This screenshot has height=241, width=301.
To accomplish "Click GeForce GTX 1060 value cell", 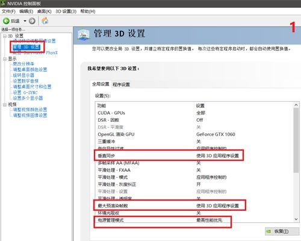I will [216, 134].
